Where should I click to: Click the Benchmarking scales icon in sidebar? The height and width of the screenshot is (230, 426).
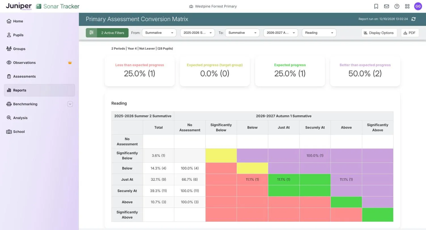tap(9, 104)
